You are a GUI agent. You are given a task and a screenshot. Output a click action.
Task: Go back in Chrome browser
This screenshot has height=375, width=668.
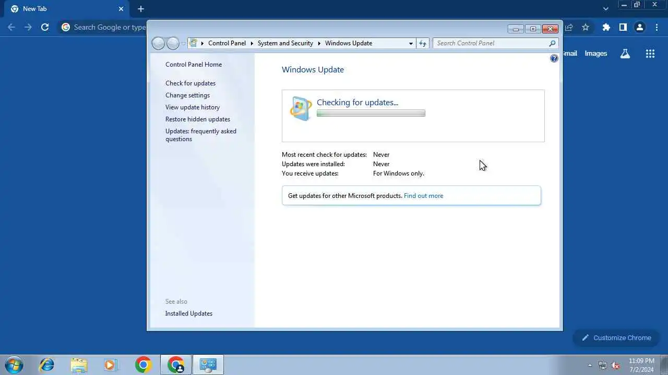(x=11, y=27)
